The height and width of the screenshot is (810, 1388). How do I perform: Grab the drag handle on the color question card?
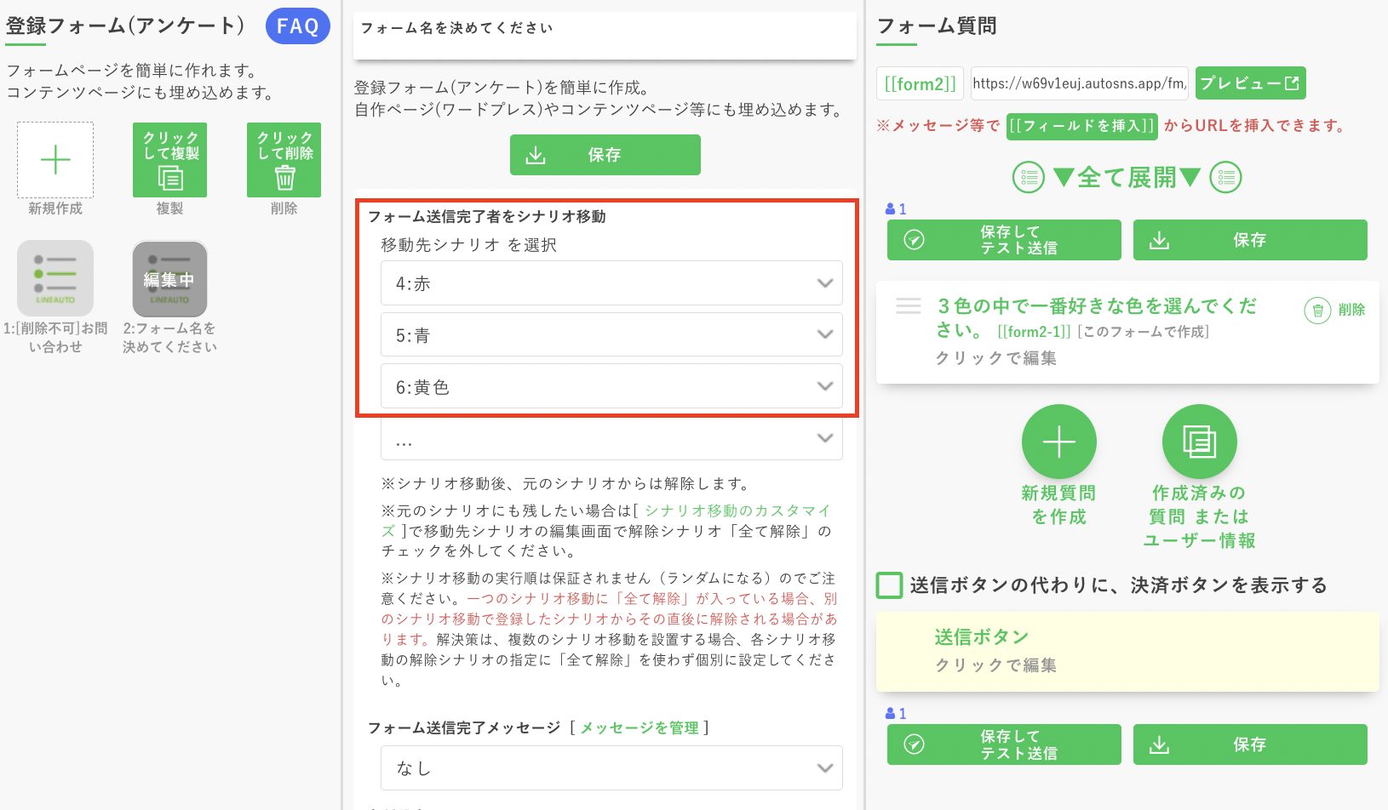(908, 306)
